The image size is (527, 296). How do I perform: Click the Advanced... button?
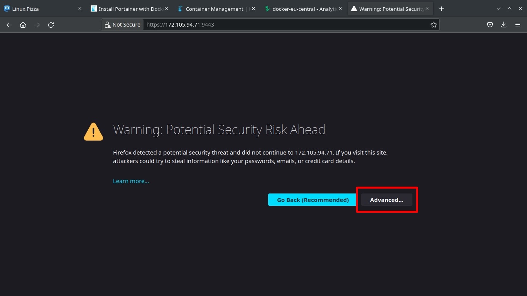[x=387, y=200]
